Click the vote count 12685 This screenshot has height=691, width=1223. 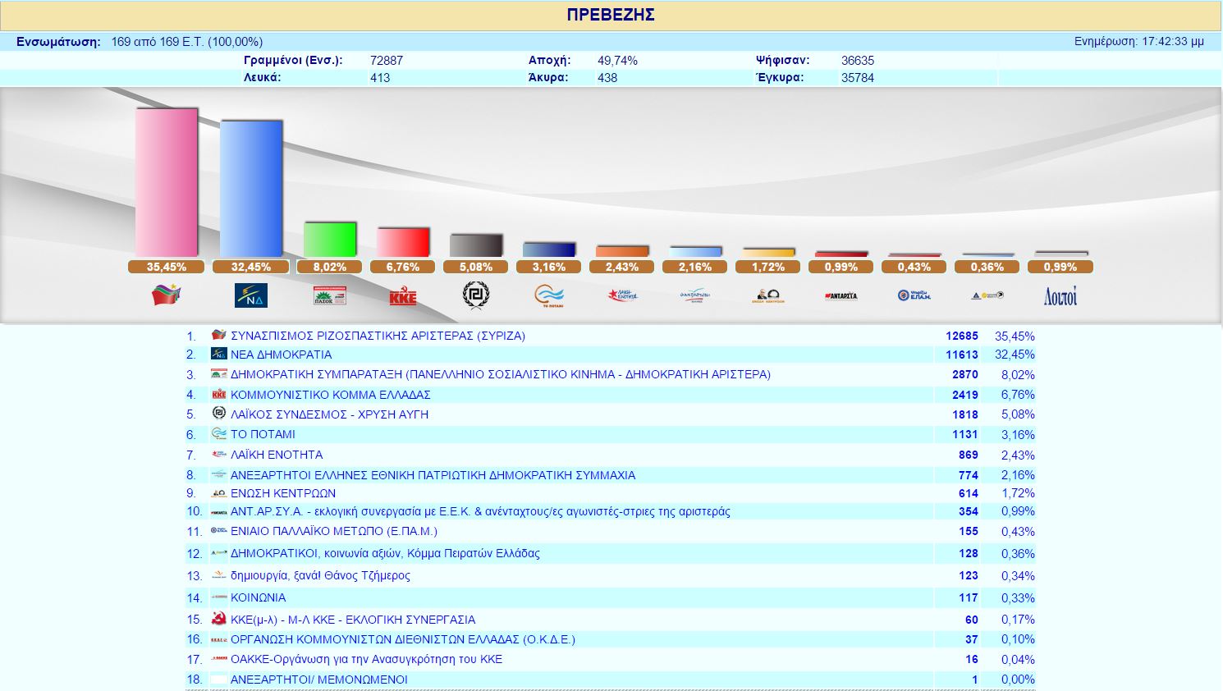click(x=962, y=336)
